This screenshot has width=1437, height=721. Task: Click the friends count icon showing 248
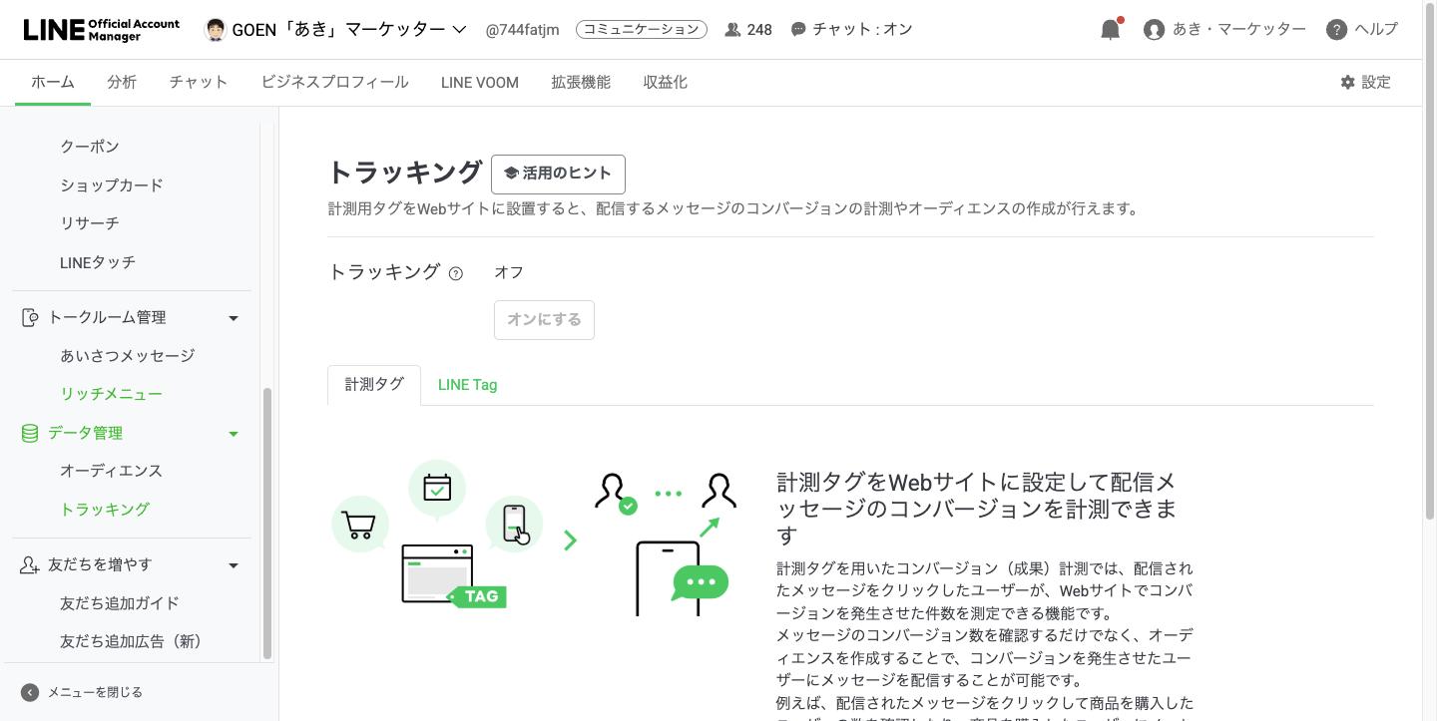point(732,30)
